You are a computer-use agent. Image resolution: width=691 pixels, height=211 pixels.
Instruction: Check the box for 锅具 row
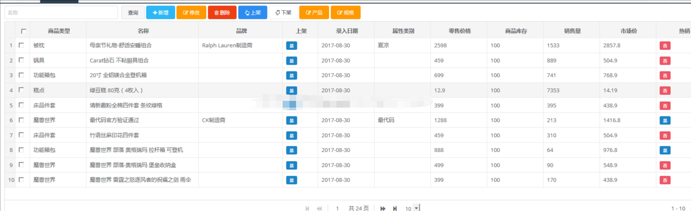point(21,60)
